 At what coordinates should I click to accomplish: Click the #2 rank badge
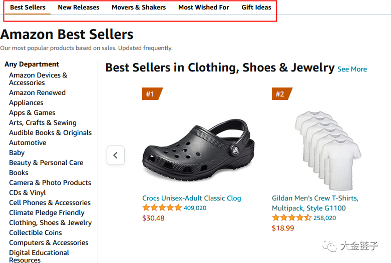tap(281, 94)
